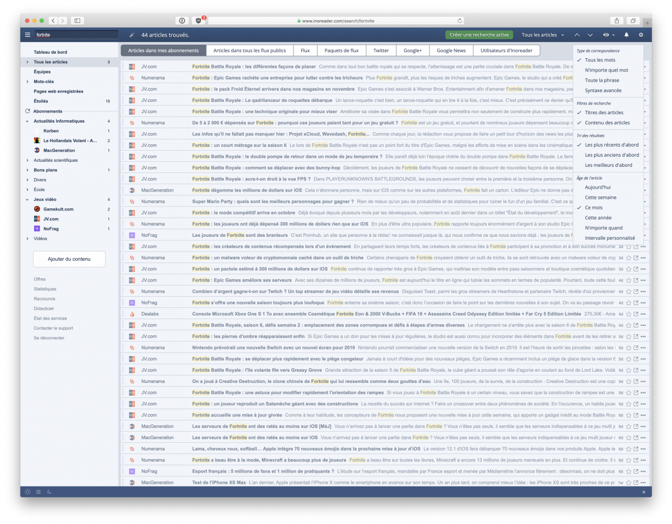Open 'Contacter le support' link
The image size is (672, 524).
click(x=53, y=328)
